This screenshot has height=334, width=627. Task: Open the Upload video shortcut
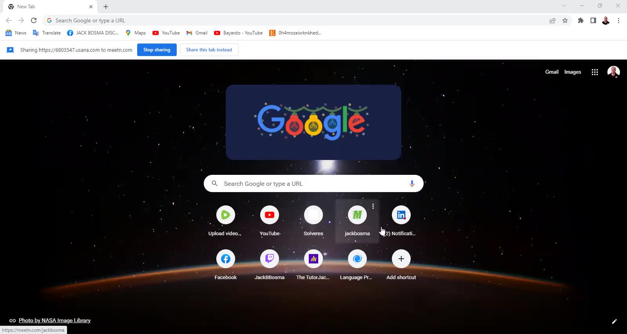pos(225,221)
